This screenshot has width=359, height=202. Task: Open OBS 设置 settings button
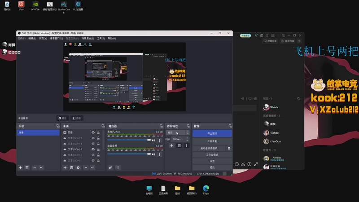pyautogui.click(x=212, y=161)
